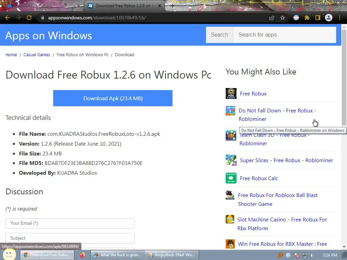347x260 pixels.
Task: Open the Free Robux recommended link
Action: point(253,93)
